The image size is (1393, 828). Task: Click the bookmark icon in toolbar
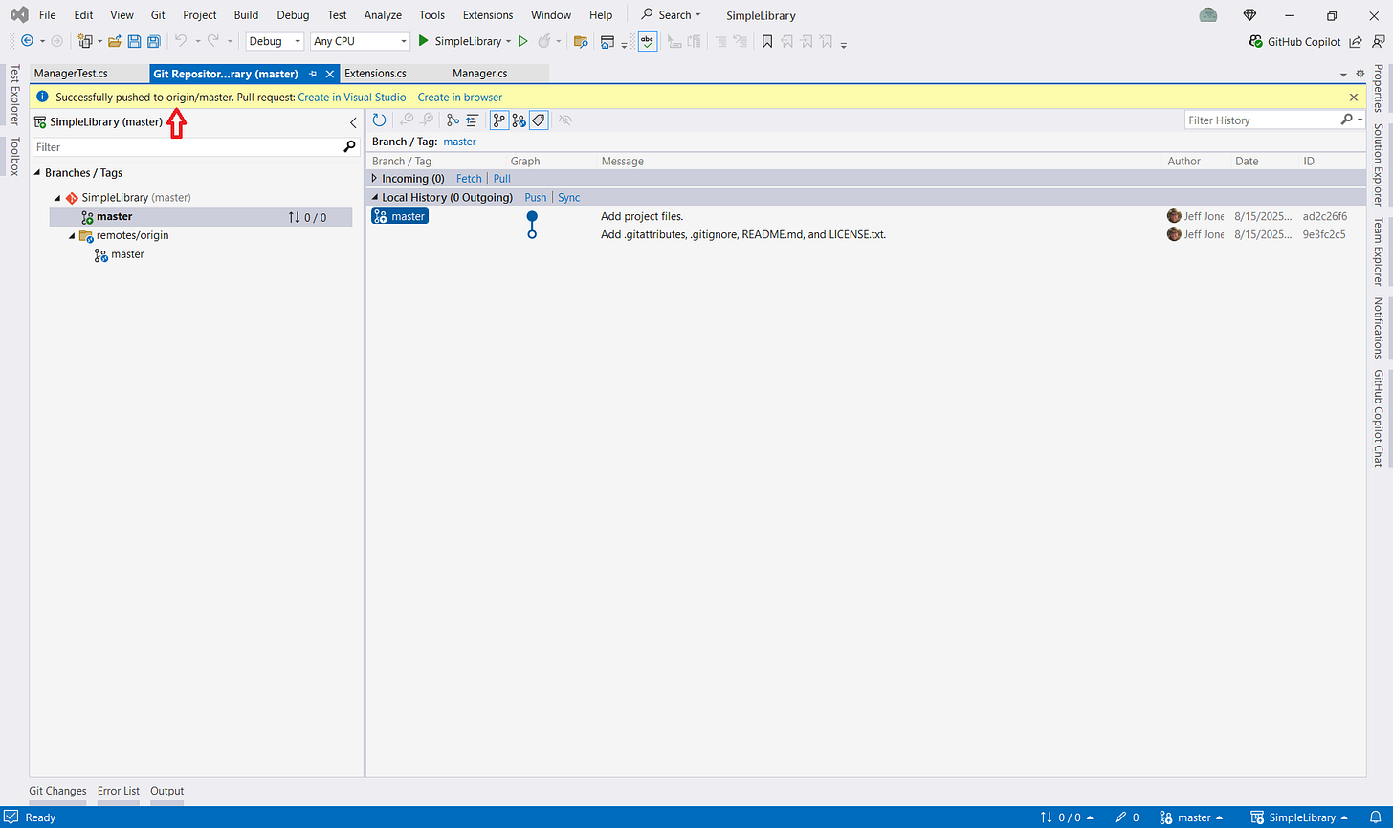pos(767,41)
